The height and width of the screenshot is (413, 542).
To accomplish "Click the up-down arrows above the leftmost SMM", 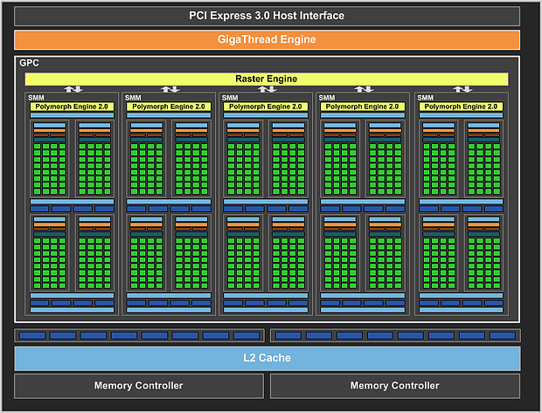I will pos(73,89).
